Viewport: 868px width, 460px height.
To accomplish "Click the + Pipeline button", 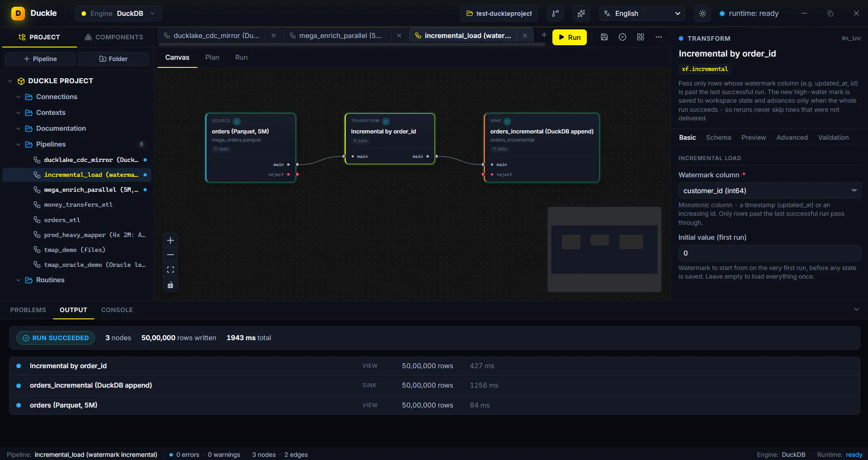I will [x=40, y=59].
